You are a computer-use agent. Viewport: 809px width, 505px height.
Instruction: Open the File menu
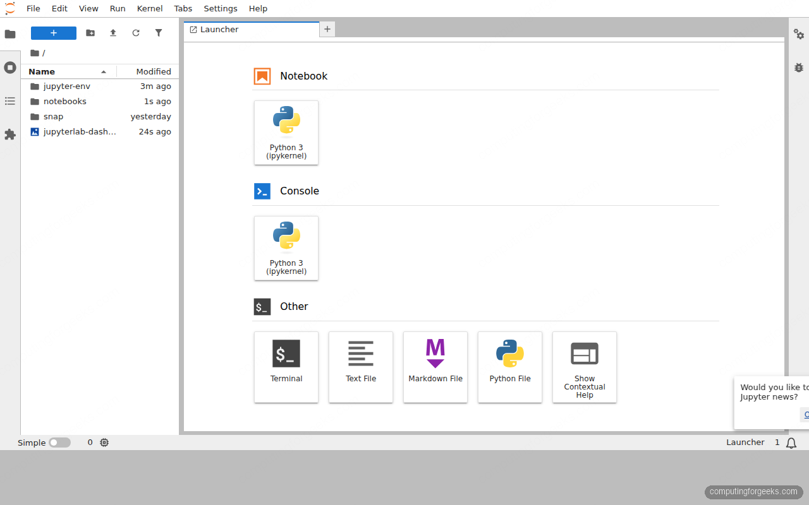33,8
